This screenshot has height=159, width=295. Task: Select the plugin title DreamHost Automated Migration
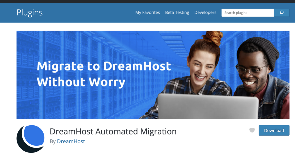pyautogui.click(x=113, y=132)
